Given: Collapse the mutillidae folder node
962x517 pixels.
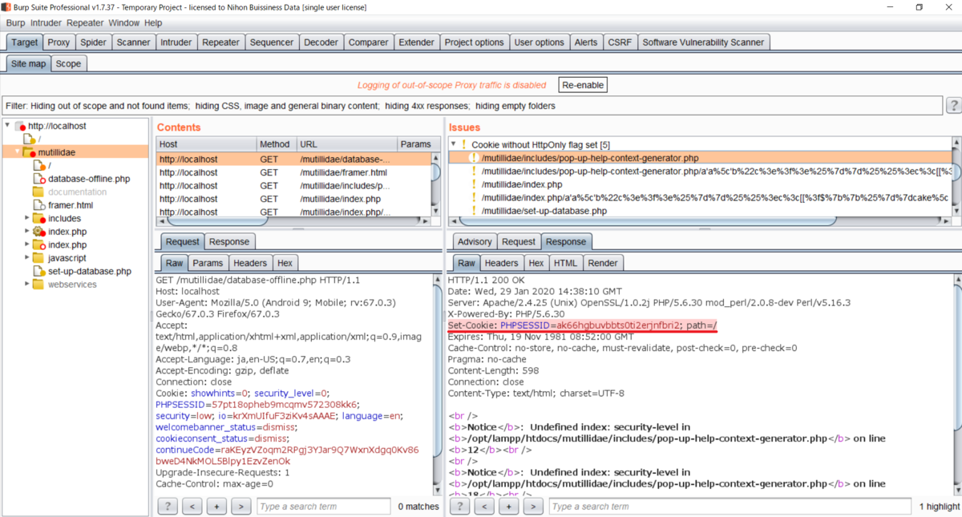Looking at the screenshot, I should click(x=17, y=152).
